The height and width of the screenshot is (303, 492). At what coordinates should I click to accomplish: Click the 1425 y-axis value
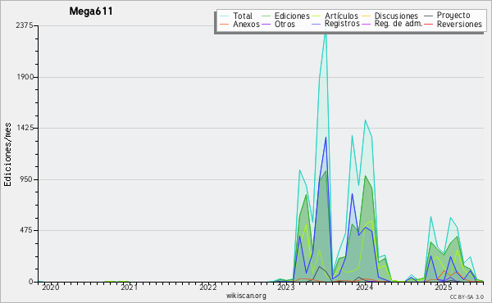coord(25,128)
